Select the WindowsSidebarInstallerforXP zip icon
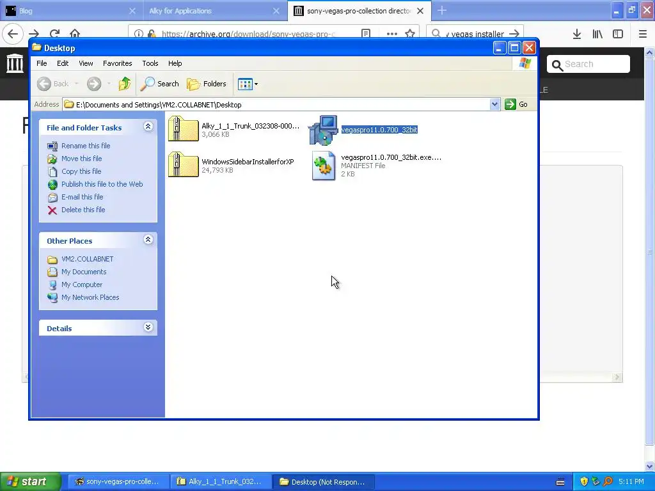Viewport: 655px width, 491px height. pyautogui.click(x=183, y=164)
